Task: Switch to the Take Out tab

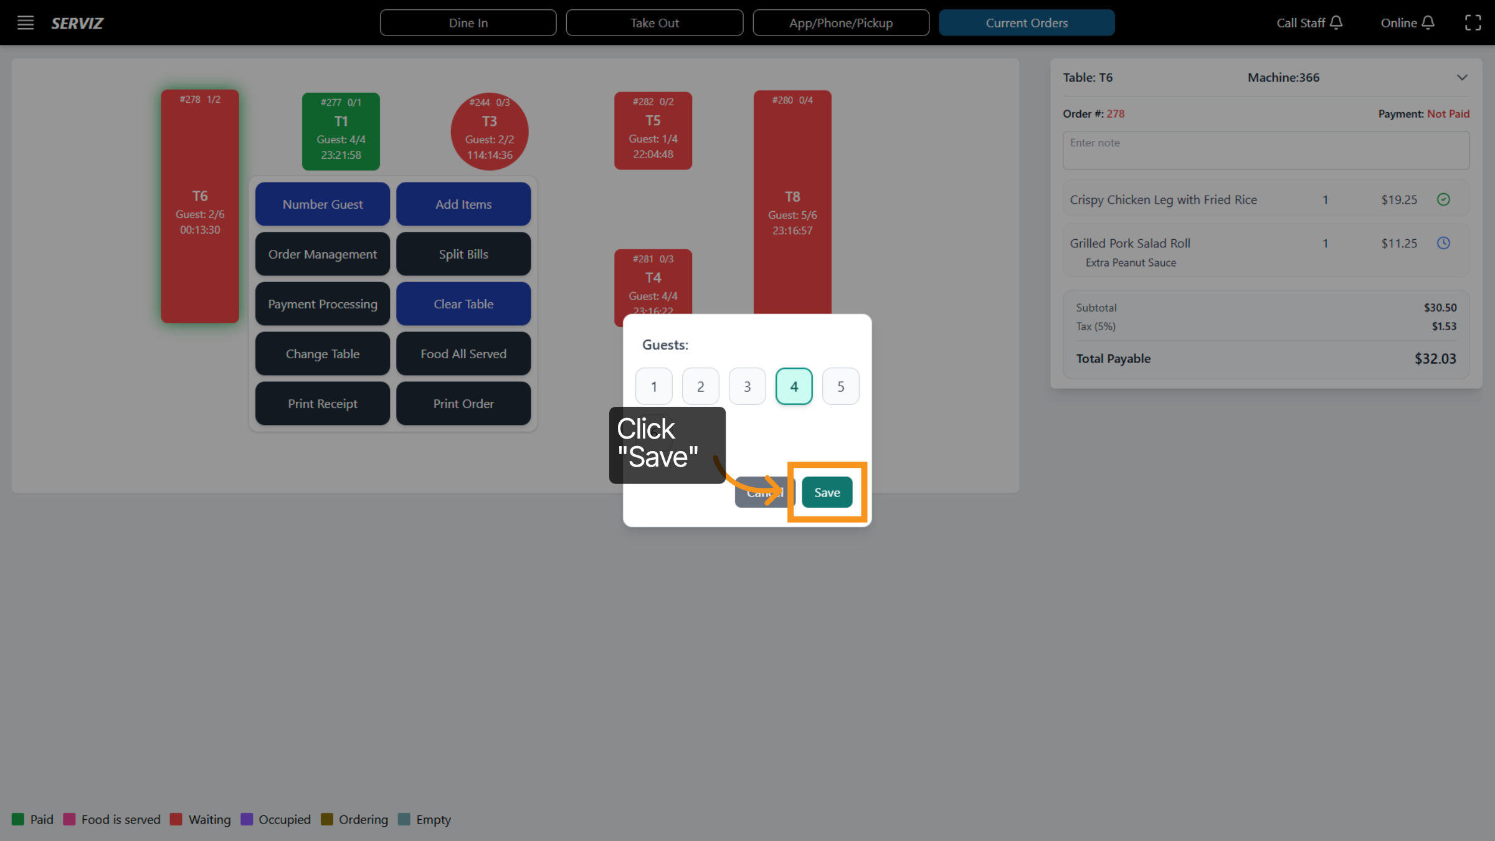Action: [x=654, y=23]
